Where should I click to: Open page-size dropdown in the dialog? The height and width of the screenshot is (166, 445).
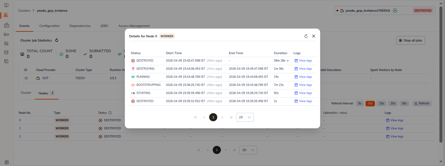(245, 117)
